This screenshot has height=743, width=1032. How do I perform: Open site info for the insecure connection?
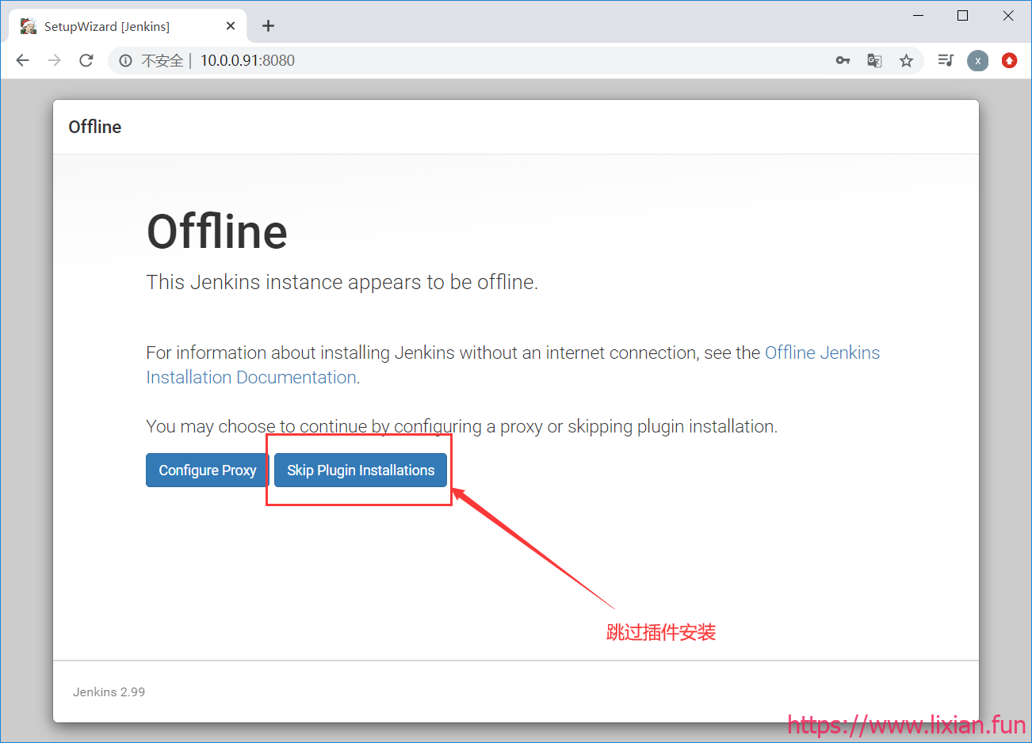[x=125, y=60]
